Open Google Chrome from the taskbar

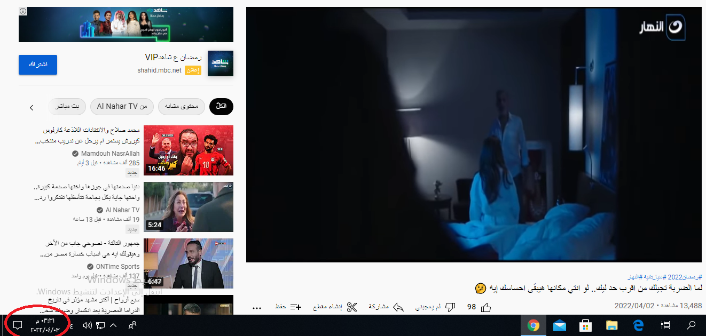pyautogui.click(x=533, y=325)
